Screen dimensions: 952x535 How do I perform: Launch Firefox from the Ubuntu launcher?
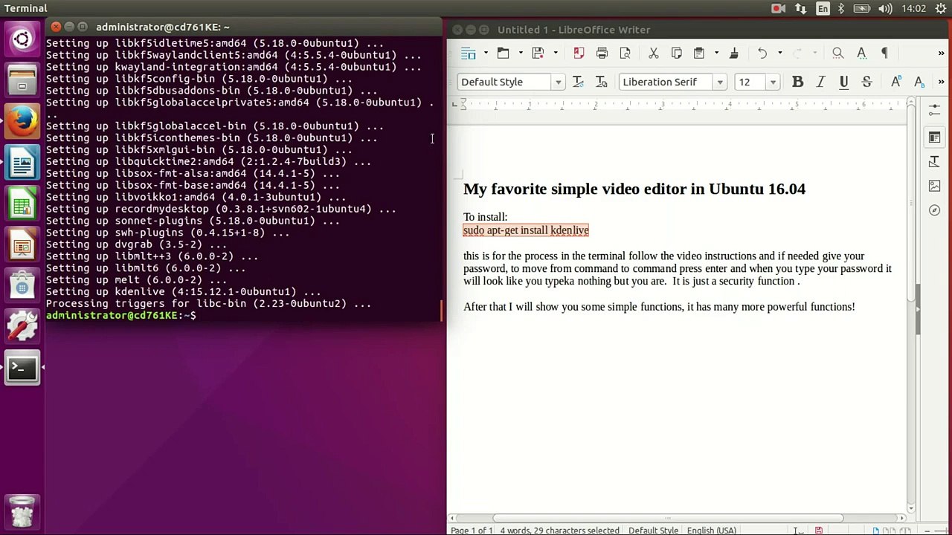point(22,121)
